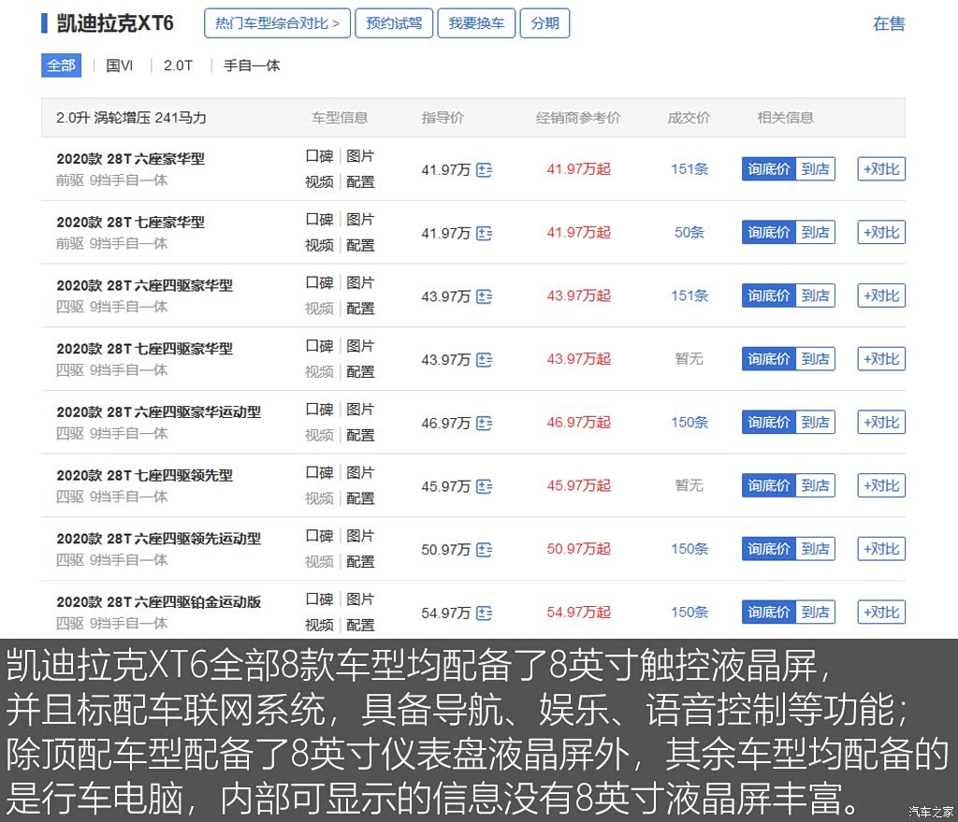Click dealer price 54.97万起
The image size is (958, 822).
[578, 613]
